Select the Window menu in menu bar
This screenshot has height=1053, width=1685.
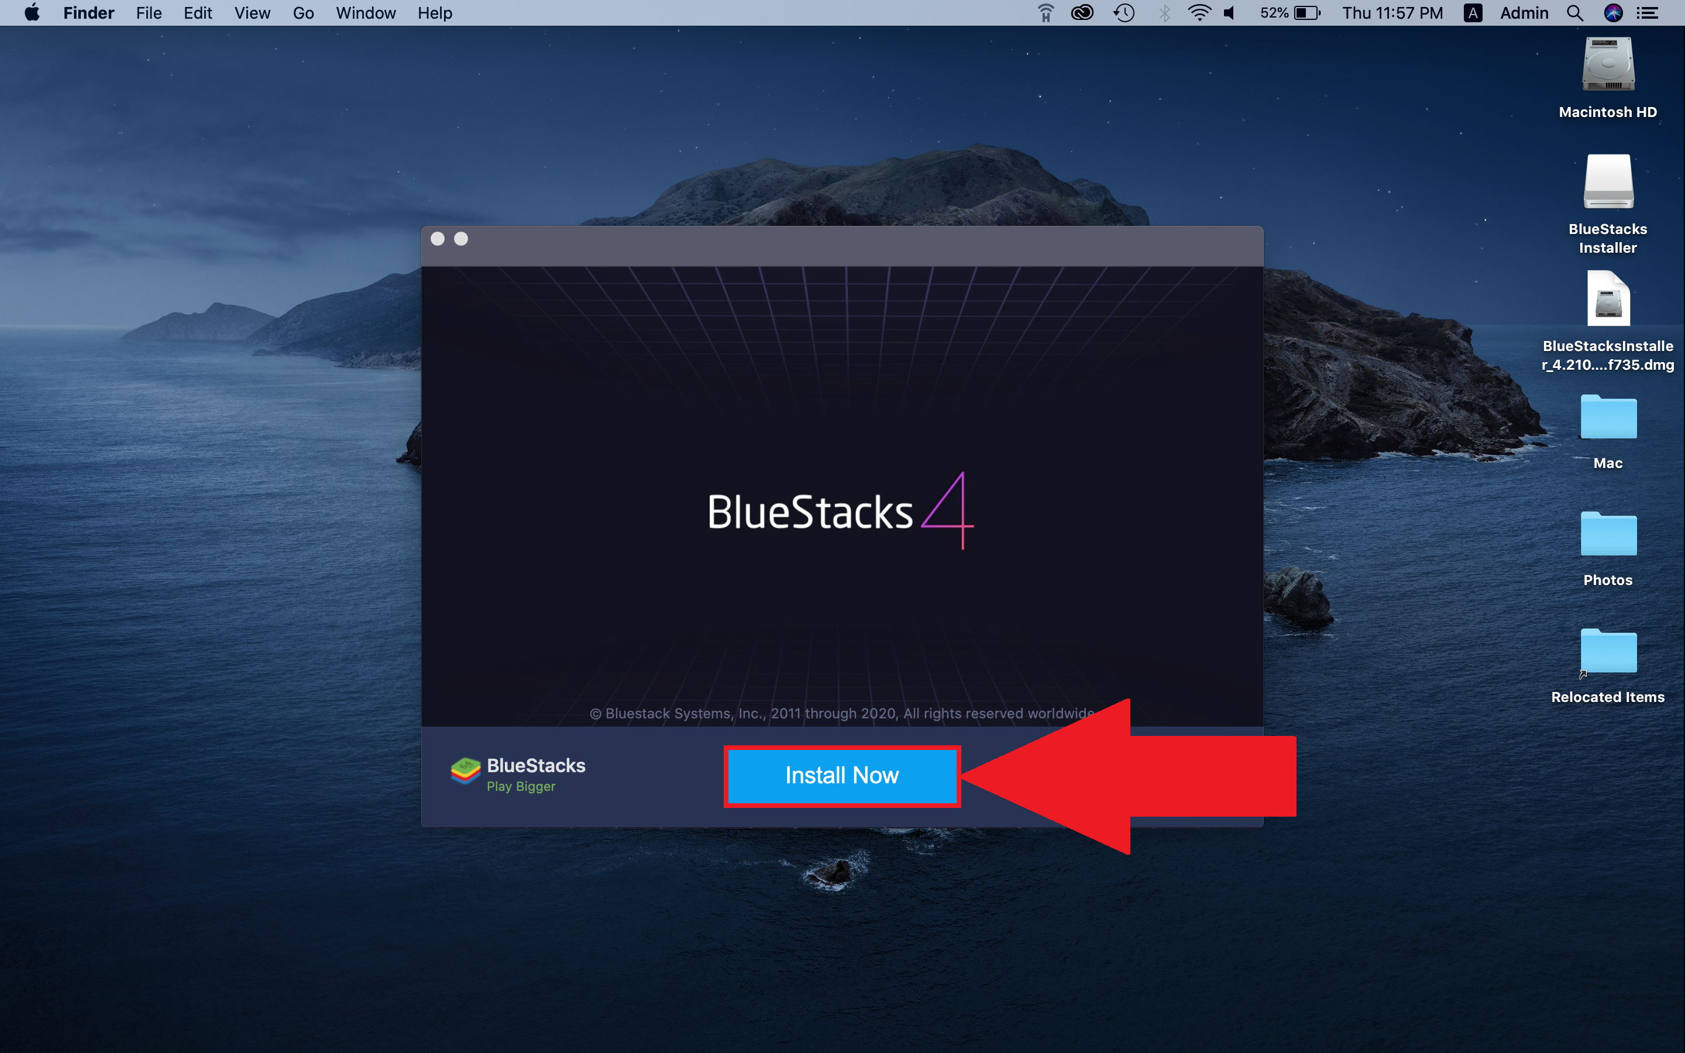pos(365,13)
